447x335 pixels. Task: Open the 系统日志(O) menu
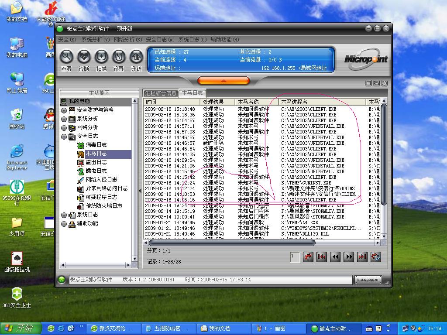[x=193, y=40]
